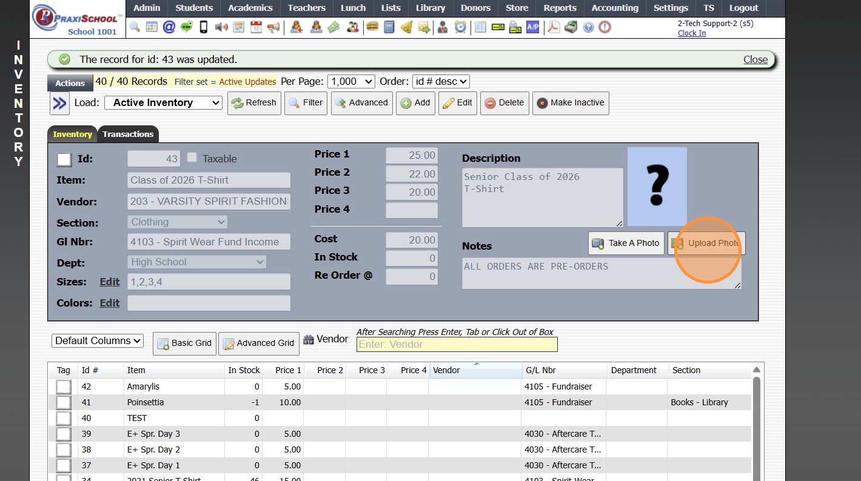Screen dimensions: 861x481
Task: Tag the Poinsettia row checkbox
Action: pos(64,402)
